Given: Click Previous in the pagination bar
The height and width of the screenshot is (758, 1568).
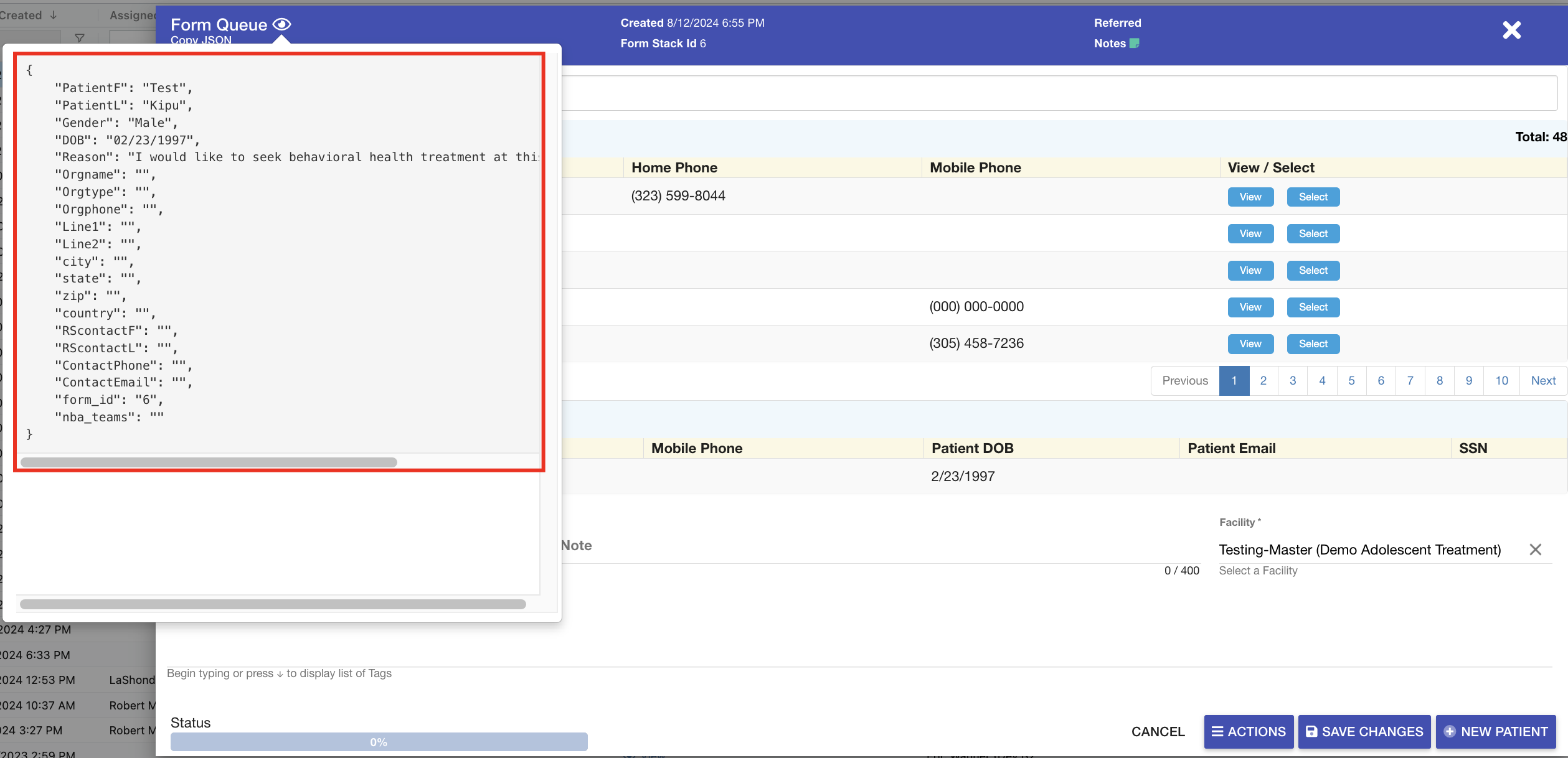Looking at the screenshot, I should point(1185,380).
